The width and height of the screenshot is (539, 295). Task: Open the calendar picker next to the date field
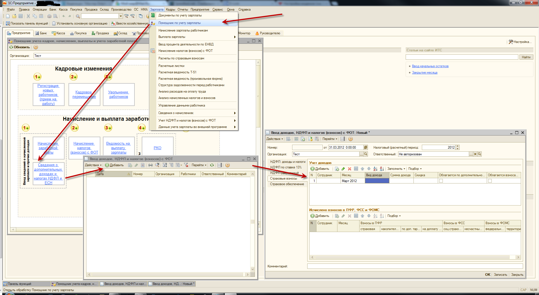pos(366,147)
